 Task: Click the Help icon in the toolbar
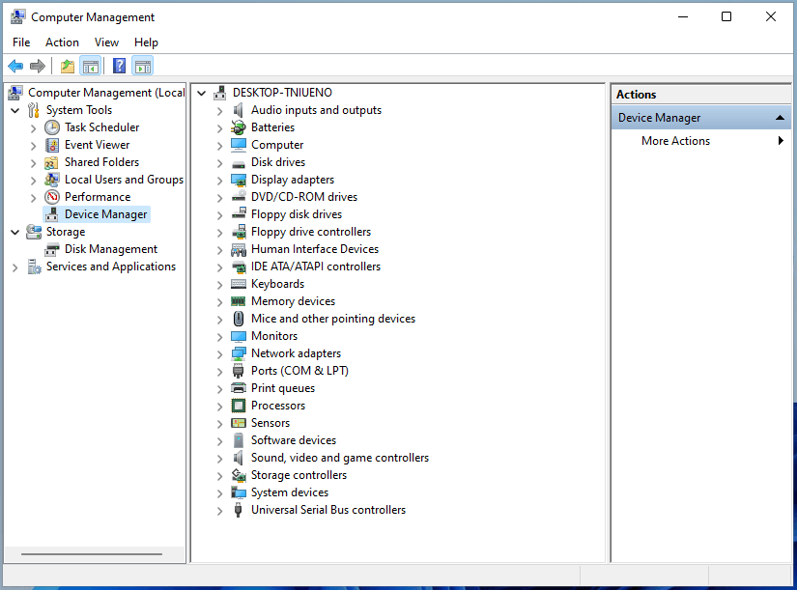(118, 66)
